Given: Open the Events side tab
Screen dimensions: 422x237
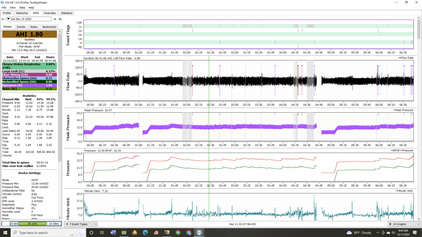Looking at the screenshot, I should click(21, 27).
